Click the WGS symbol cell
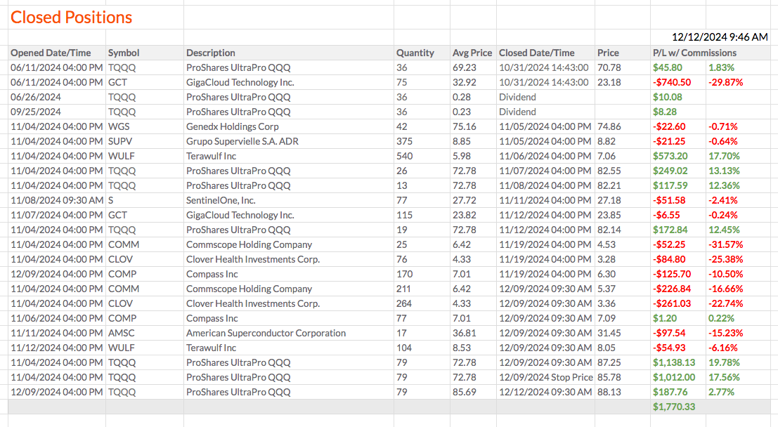778x427 pixels. [119, 126]
